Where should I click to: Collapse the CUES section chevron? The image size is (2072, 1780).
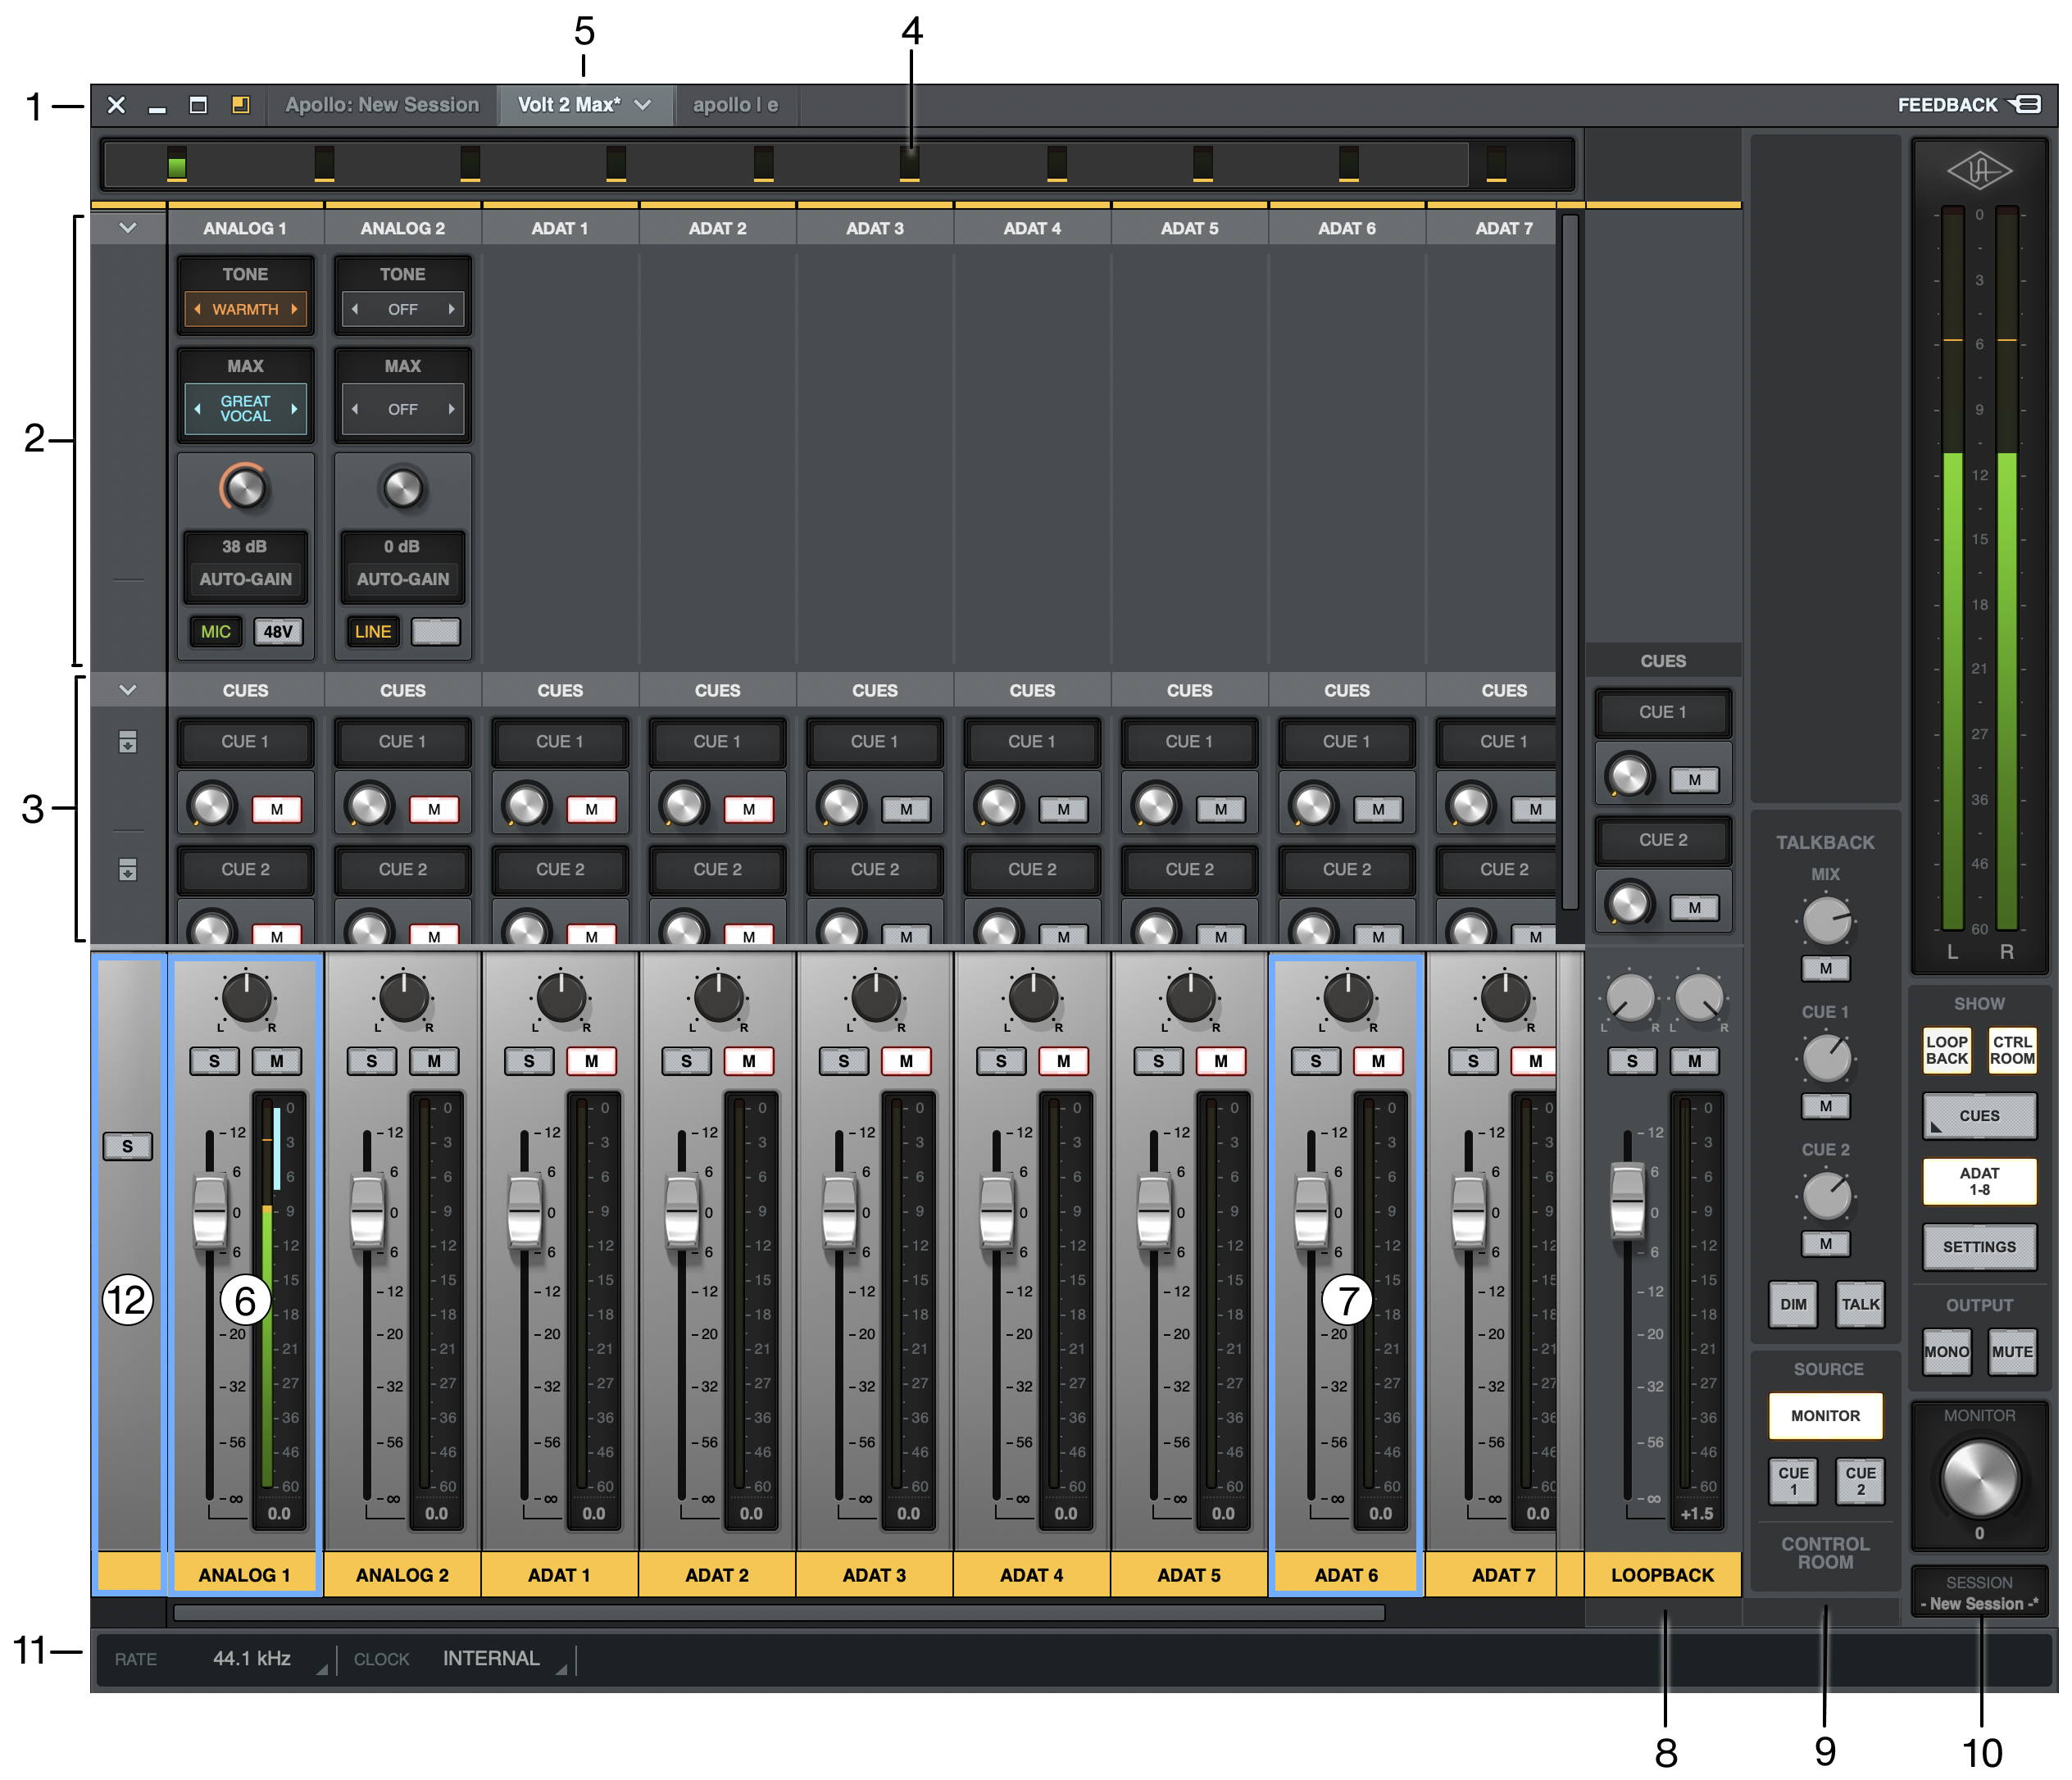point(128,690)
